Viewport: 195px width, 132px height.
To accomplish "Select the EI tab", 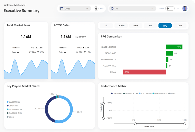I will 106,26.
